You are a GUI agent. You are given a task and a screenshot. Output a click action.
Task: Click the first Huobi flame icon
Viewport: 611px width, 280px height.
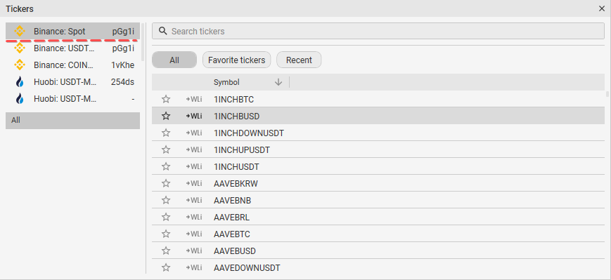(x=20, y=82)
